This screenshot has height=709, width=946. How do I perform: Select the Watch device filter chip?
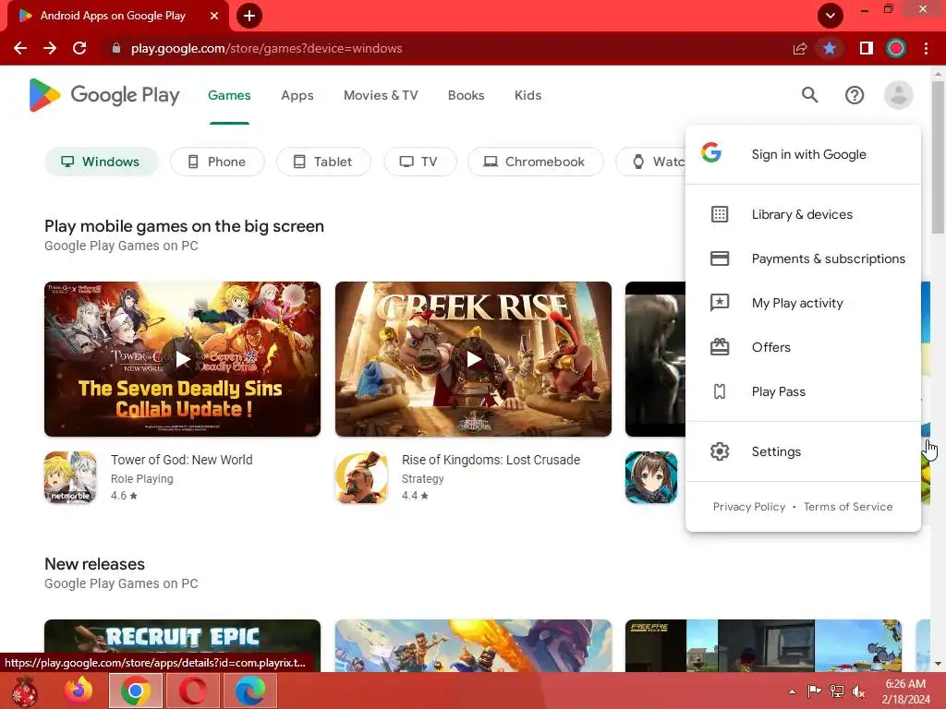(x=651, y=162)
